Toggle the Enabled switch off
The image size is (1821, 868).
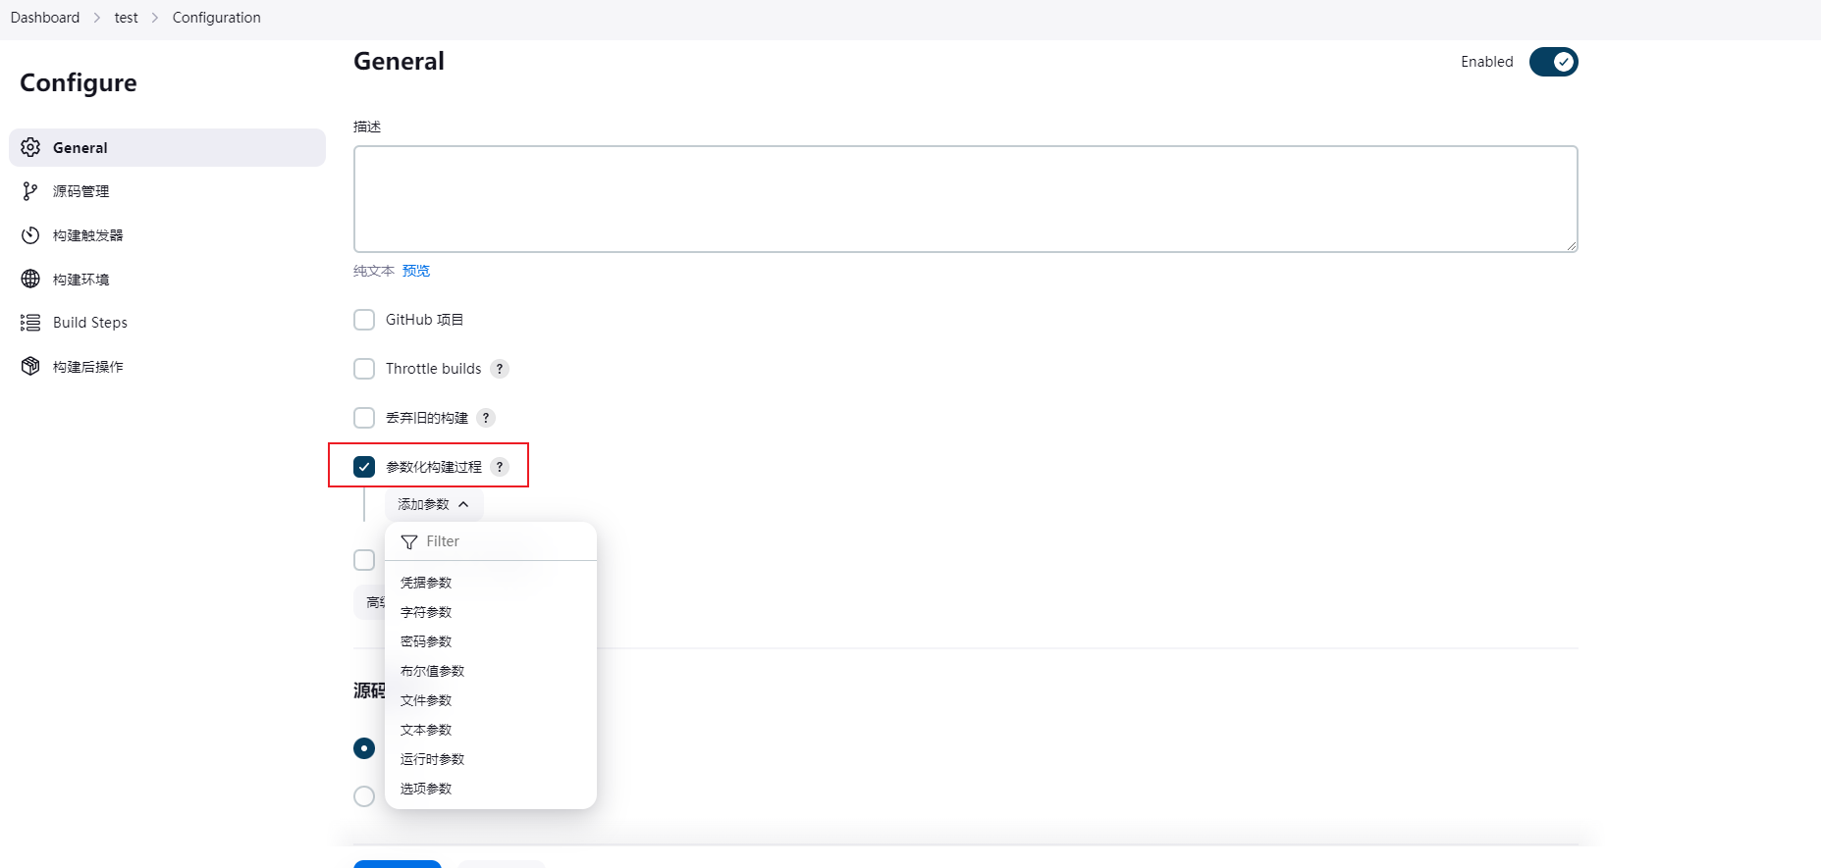pos(1553,62)
